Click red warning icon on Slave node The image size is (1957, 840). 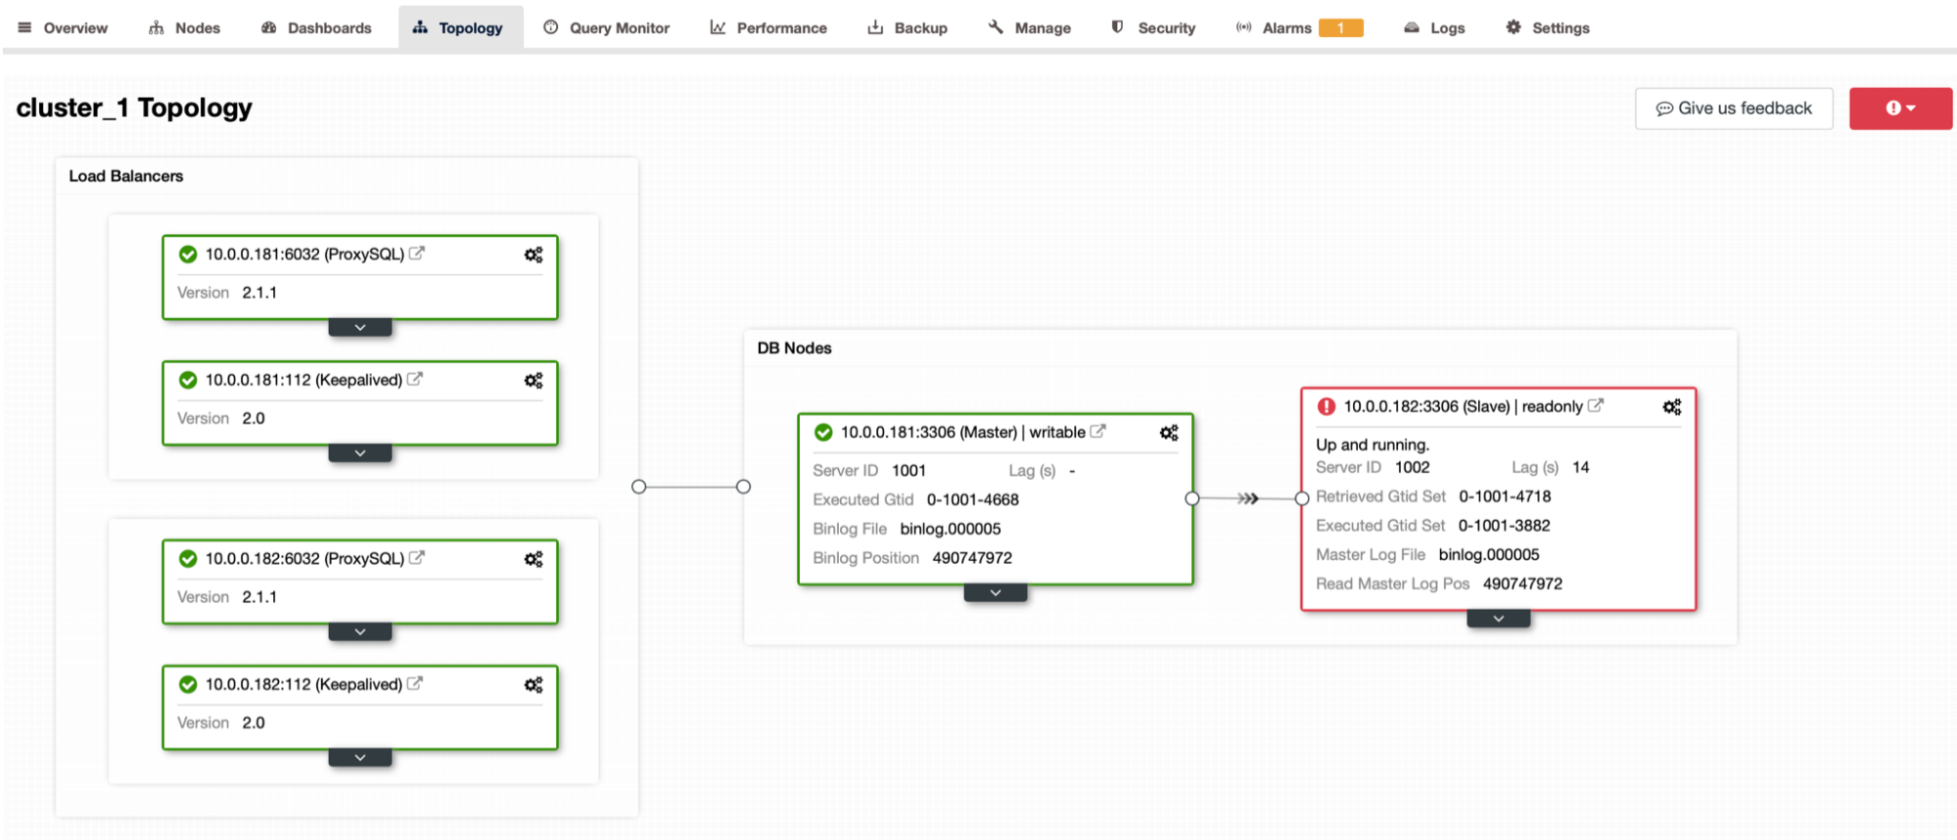pos(1327,406)
